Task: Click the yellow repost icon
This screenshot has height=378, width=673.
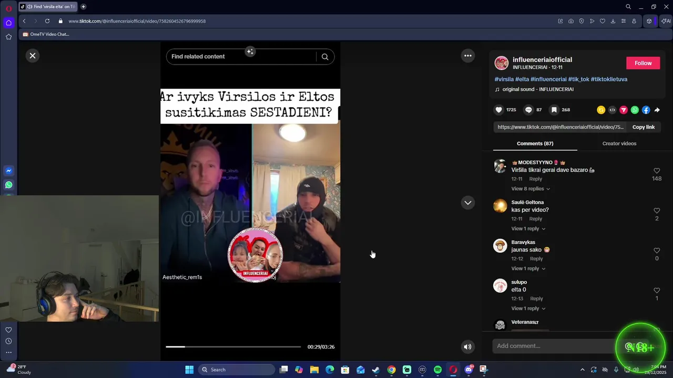Action: 601,110
